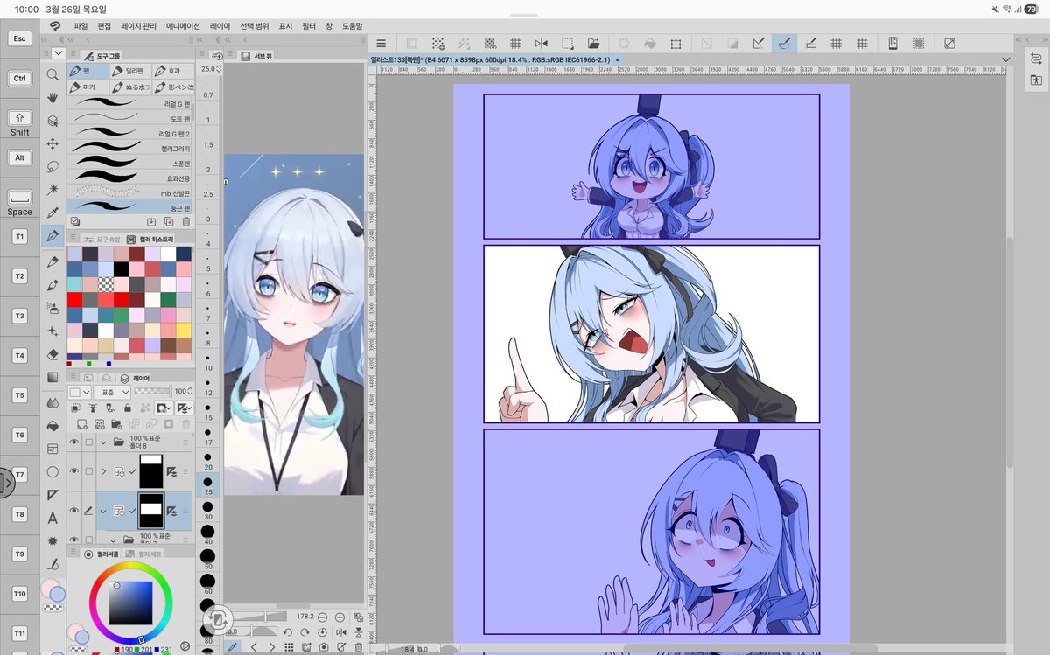This screenshot has height=655, width=1050.
Task: Select the Hand move tool
Action: (x=52, y=97)
